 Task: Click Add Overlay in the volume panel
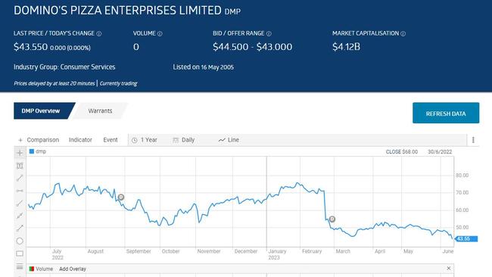[x=73, y=269]
